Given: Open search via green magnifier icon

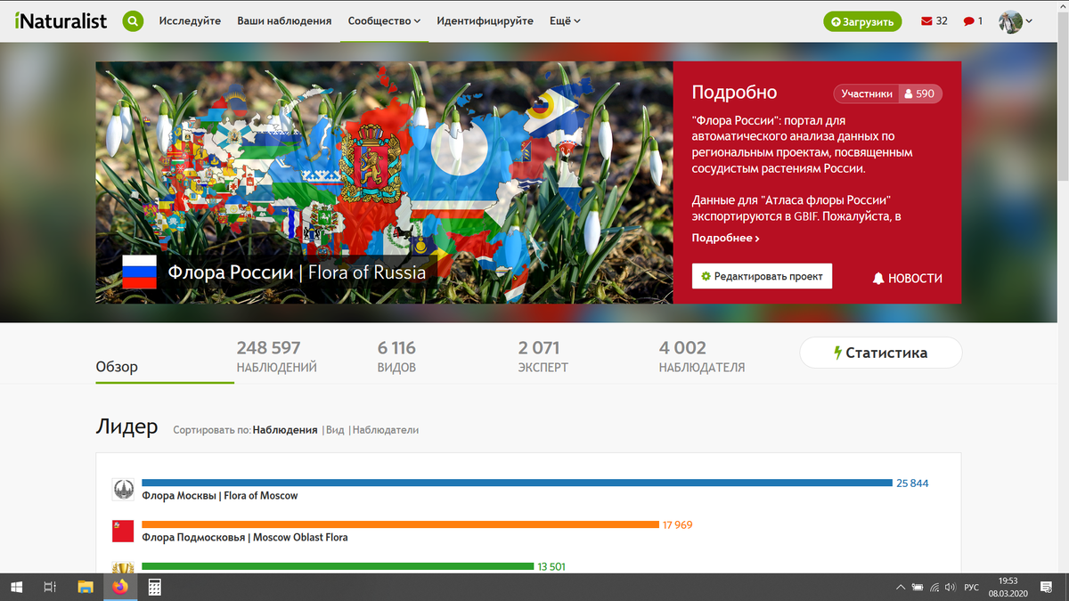Looking at the screenshot, I should click(x=133, y=20).
